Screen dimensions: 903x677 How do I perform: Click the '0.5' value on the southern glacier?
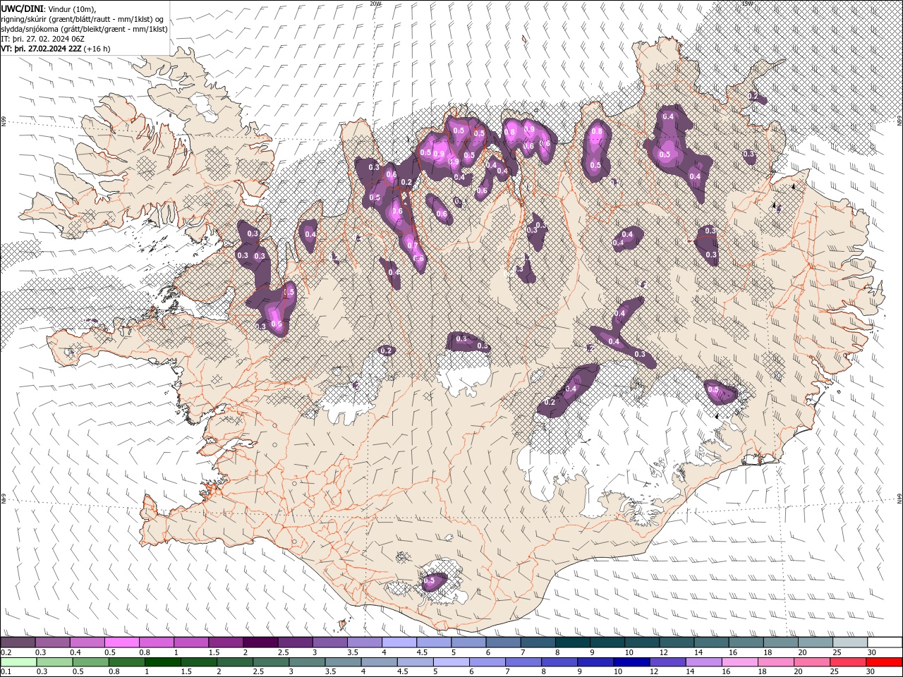(429, 582)
